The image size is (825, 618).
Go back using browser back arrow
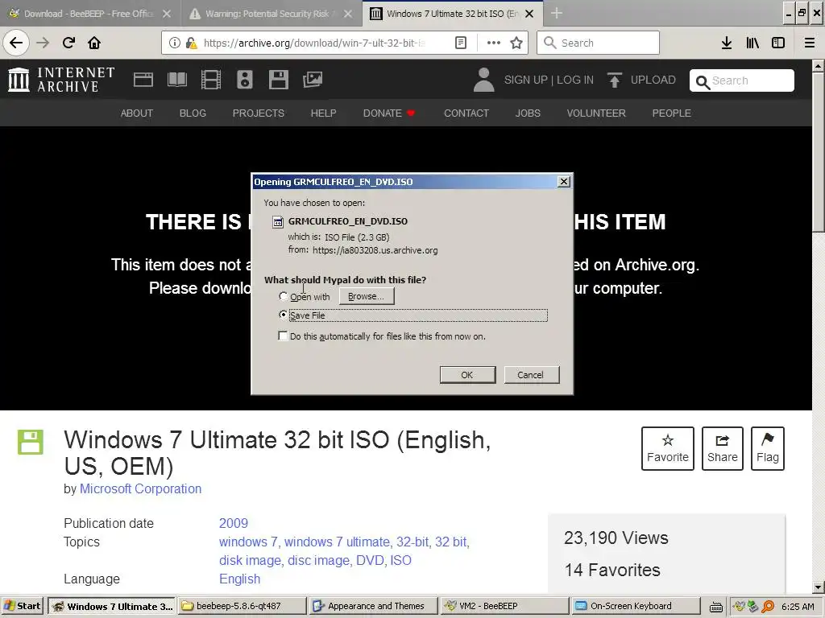pyautogui.click(x=16, y=43)
